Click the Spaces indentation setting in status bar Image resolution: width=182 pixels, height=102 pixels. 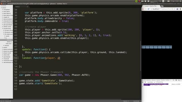tap(126, 101)
